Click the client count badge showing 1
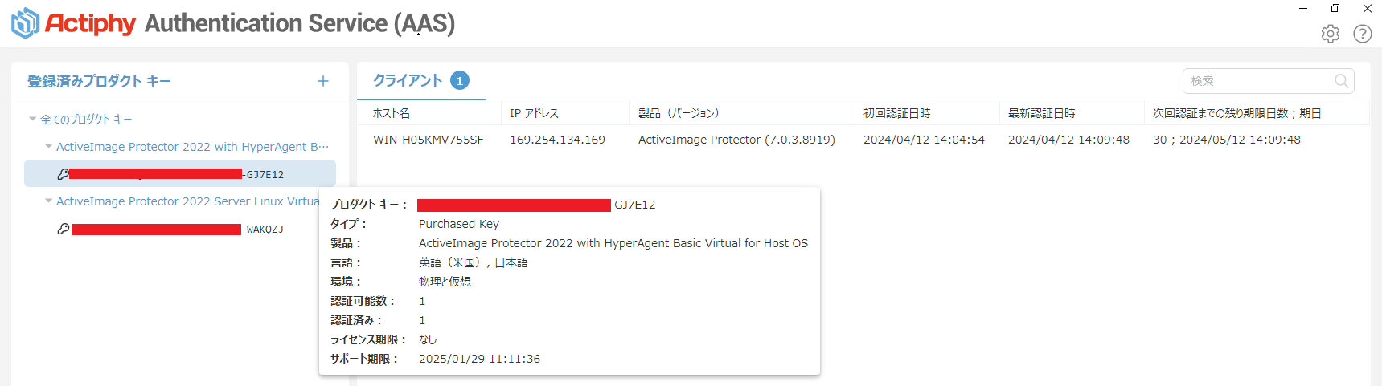Image resolution: width=1382 pixels, height=386 pixels. pos(460,80)
